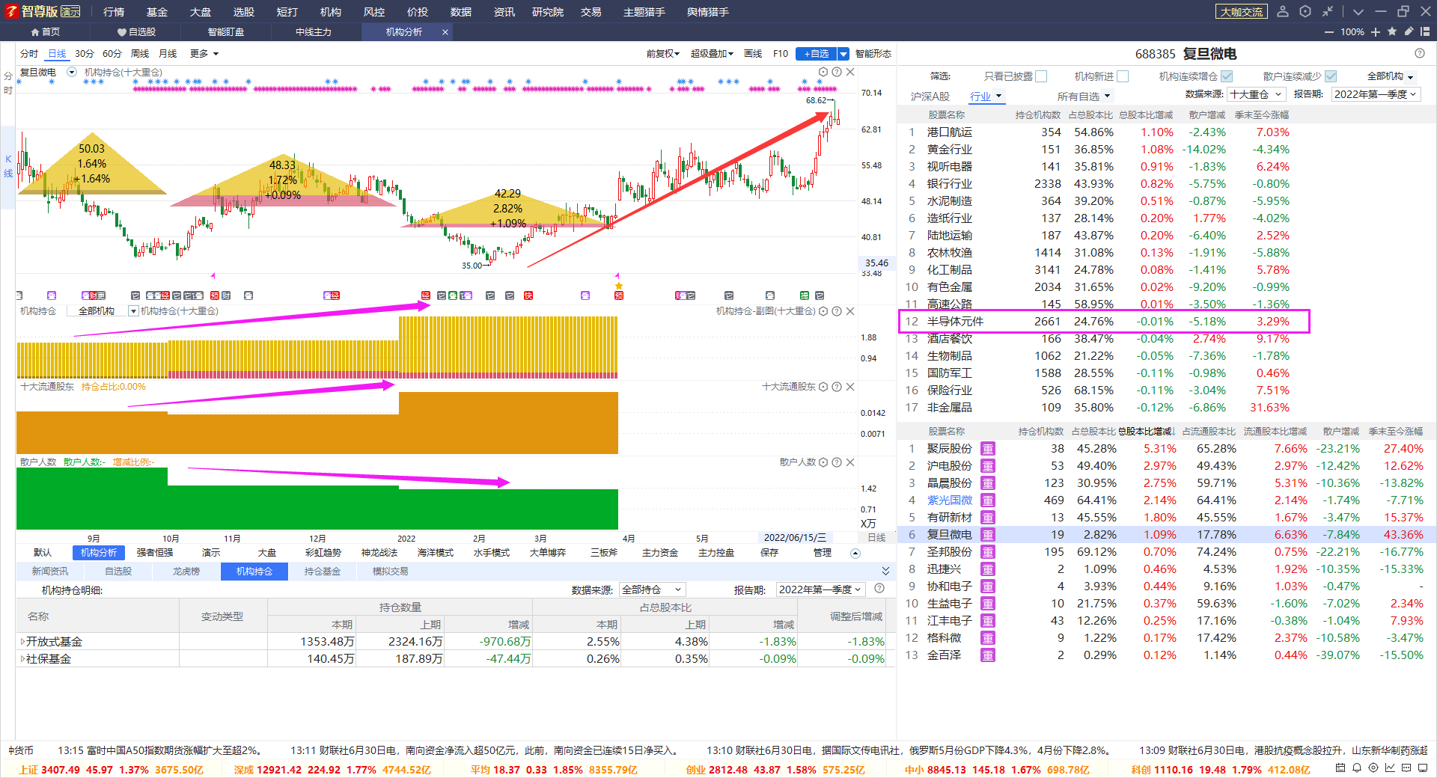Select the 周线 period tab

click(x=140, y=54)
